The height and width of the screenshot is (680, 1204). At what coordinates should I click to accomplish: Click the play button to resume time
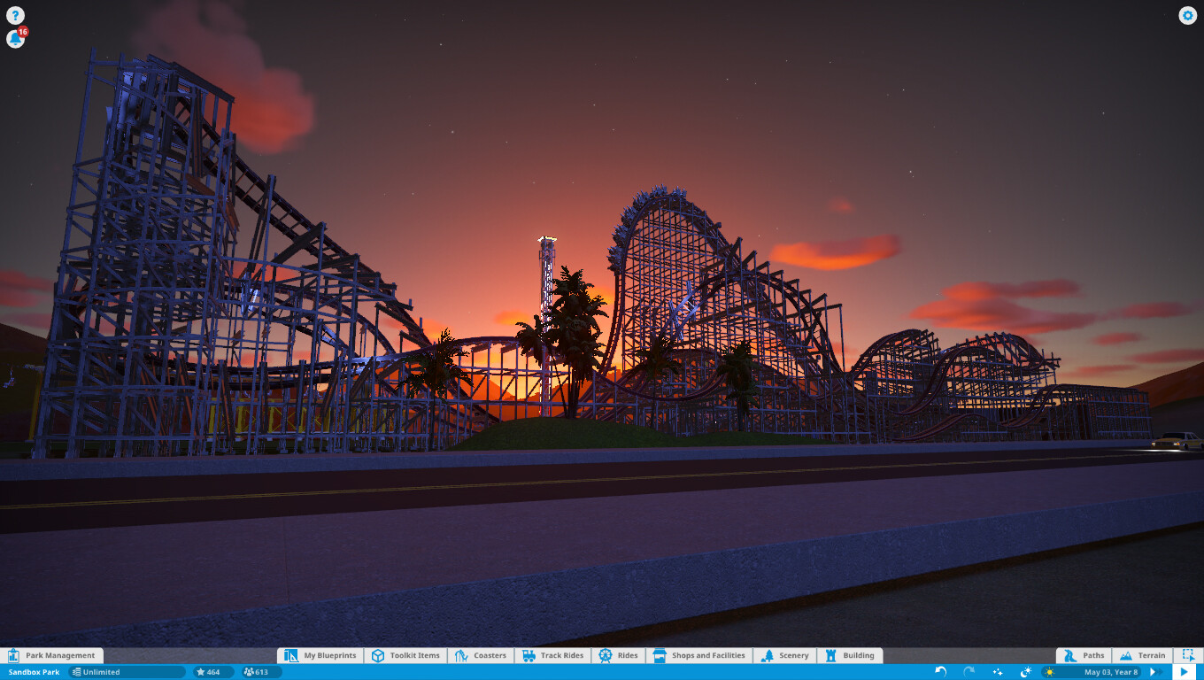tap(1184, 672)
